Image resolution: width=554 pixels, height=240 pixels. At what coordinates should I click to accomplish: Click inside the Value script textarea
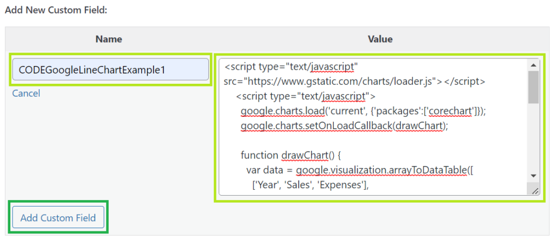379,126
